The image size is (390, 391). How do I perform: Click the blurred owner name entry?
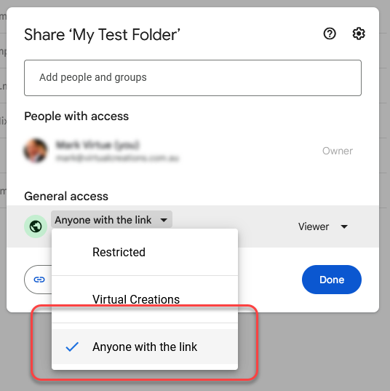(x=117, y=151)
